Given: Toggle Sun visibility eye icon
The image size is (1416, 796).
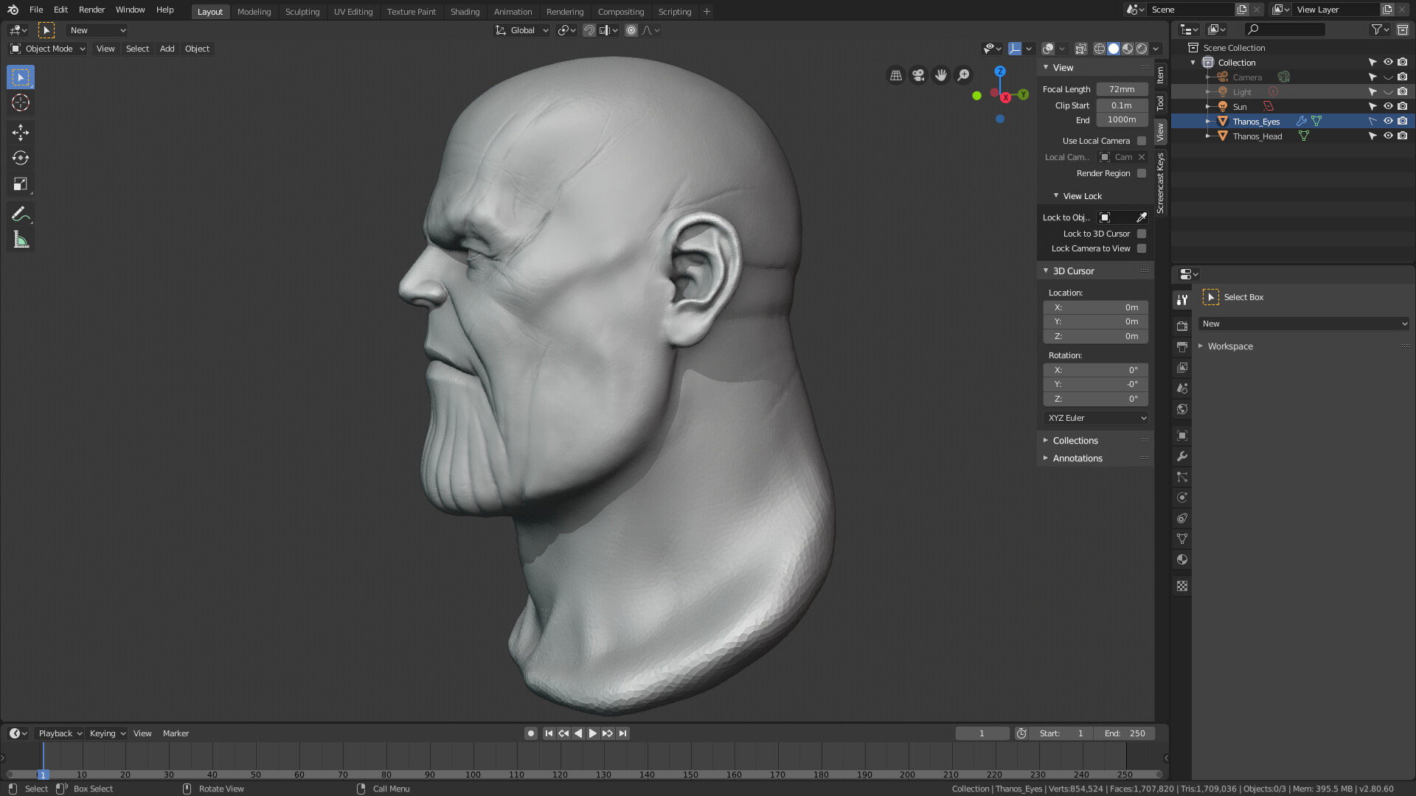Looking at the screenshot, I should point(1388,106).
